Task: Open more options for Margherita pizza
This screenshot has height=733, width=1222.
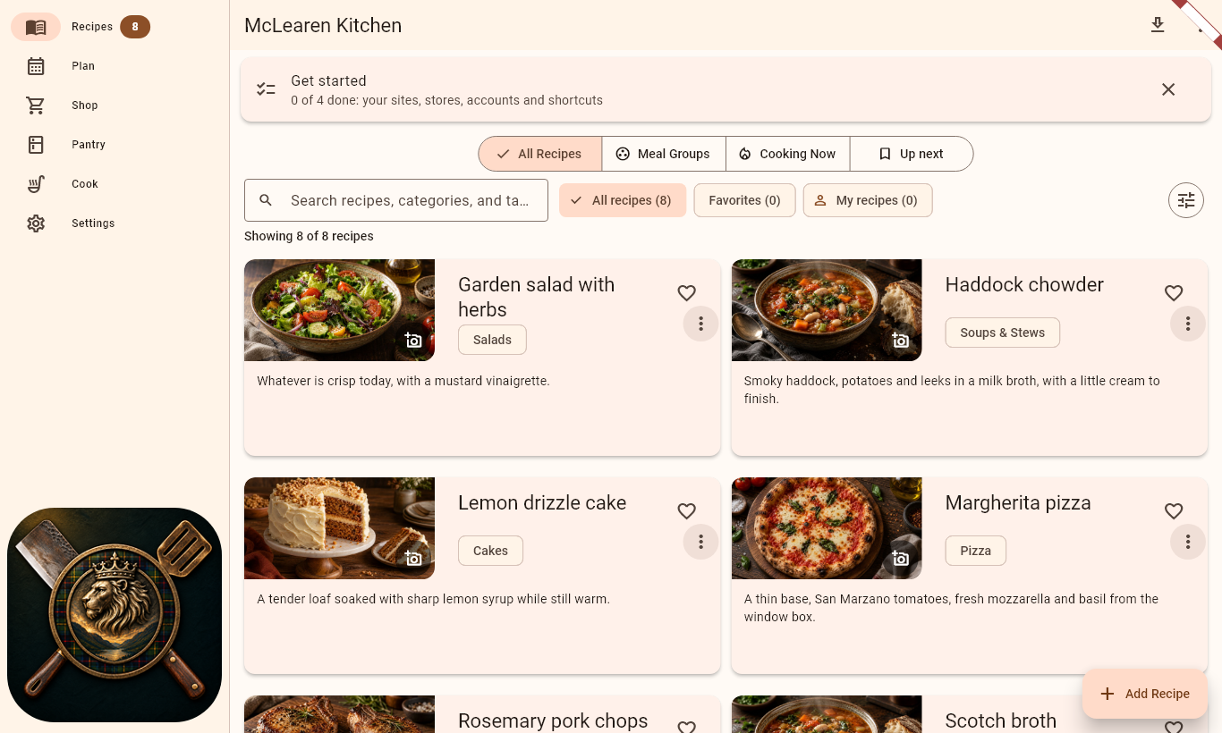Action: point(1188,542)
